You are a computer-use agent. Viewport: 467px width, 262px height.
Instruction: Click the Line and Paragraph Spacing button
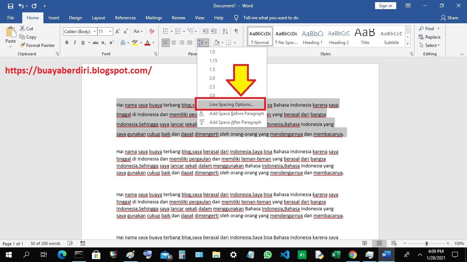pyautogui.click(x=202, y=43)
